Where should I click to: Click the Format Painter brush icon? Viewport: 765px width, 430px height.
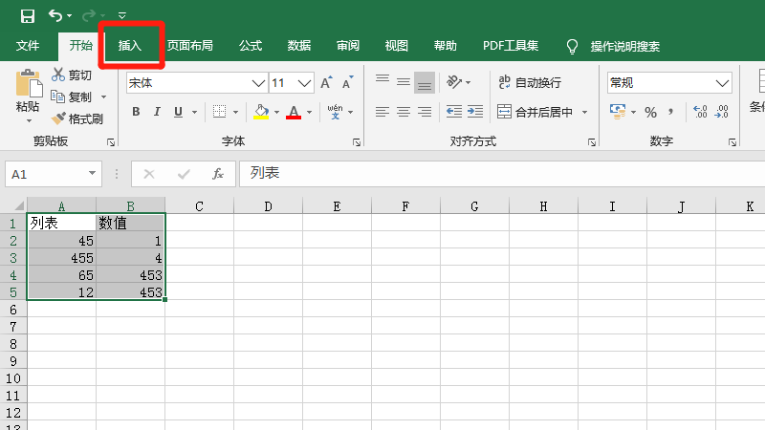pos(58,118)
